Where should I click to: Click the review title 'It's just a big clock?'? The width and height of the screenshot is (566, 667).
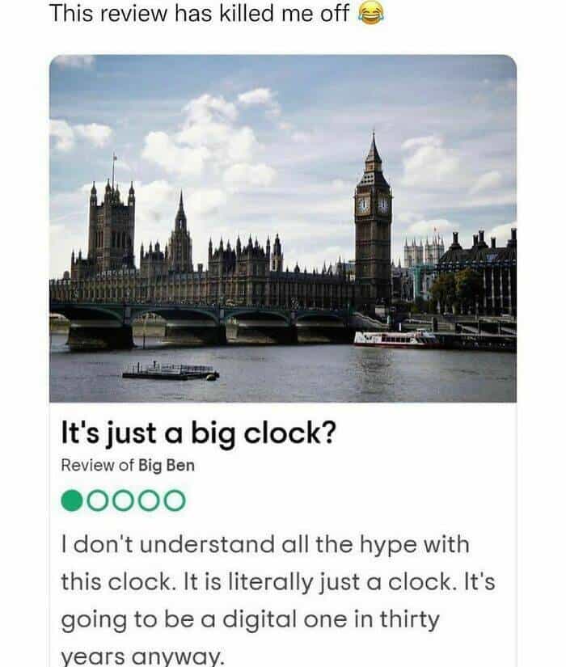click(199, 434)
